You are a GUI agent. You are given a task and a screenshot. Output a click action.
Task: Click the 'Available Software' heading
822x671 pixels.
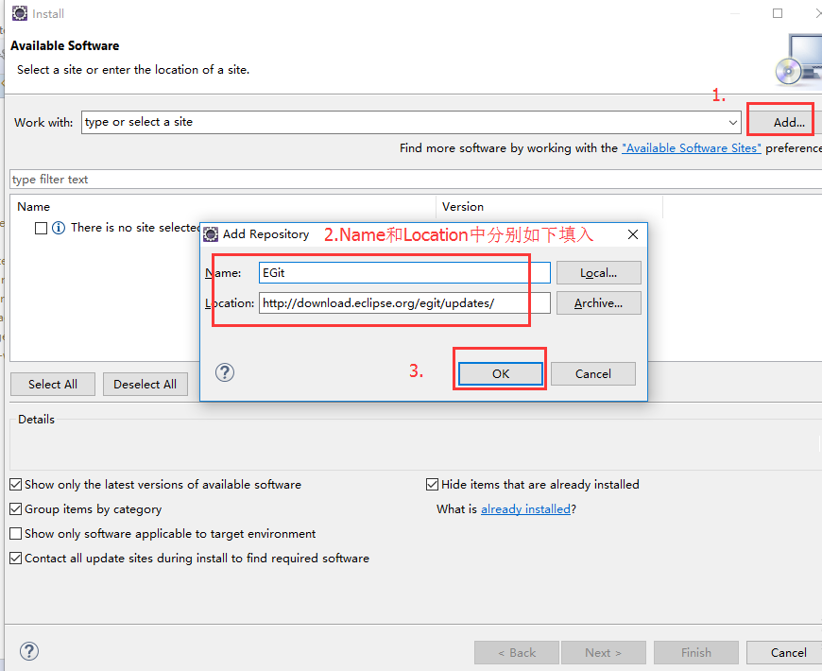(x=65, y=45)
